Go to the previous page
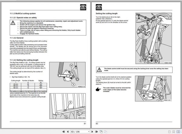This screenshot has height=134, width=182. pos(68,132)
